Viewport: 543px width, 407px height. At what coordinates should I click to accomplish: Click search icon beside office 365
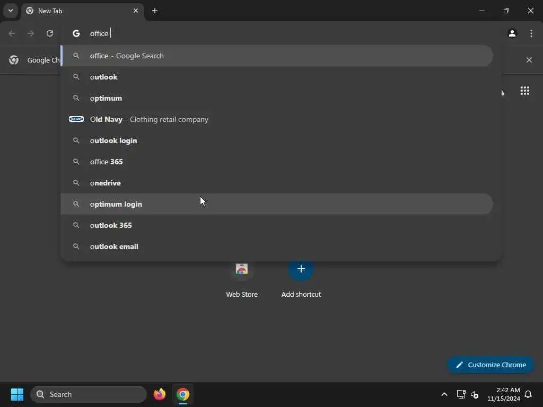[76, 162]
